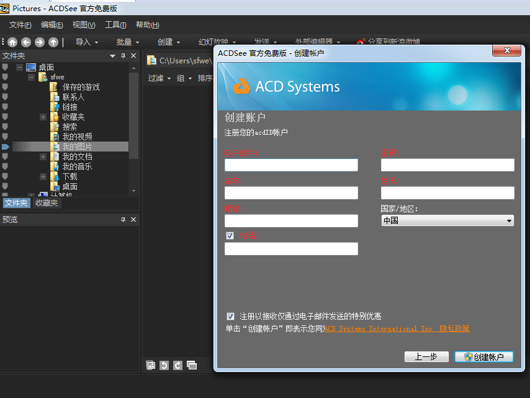Go back with the left arrow icon
The height and width of the screenshot is (398, 530).
pyautogui.click(x=26, y=42)
